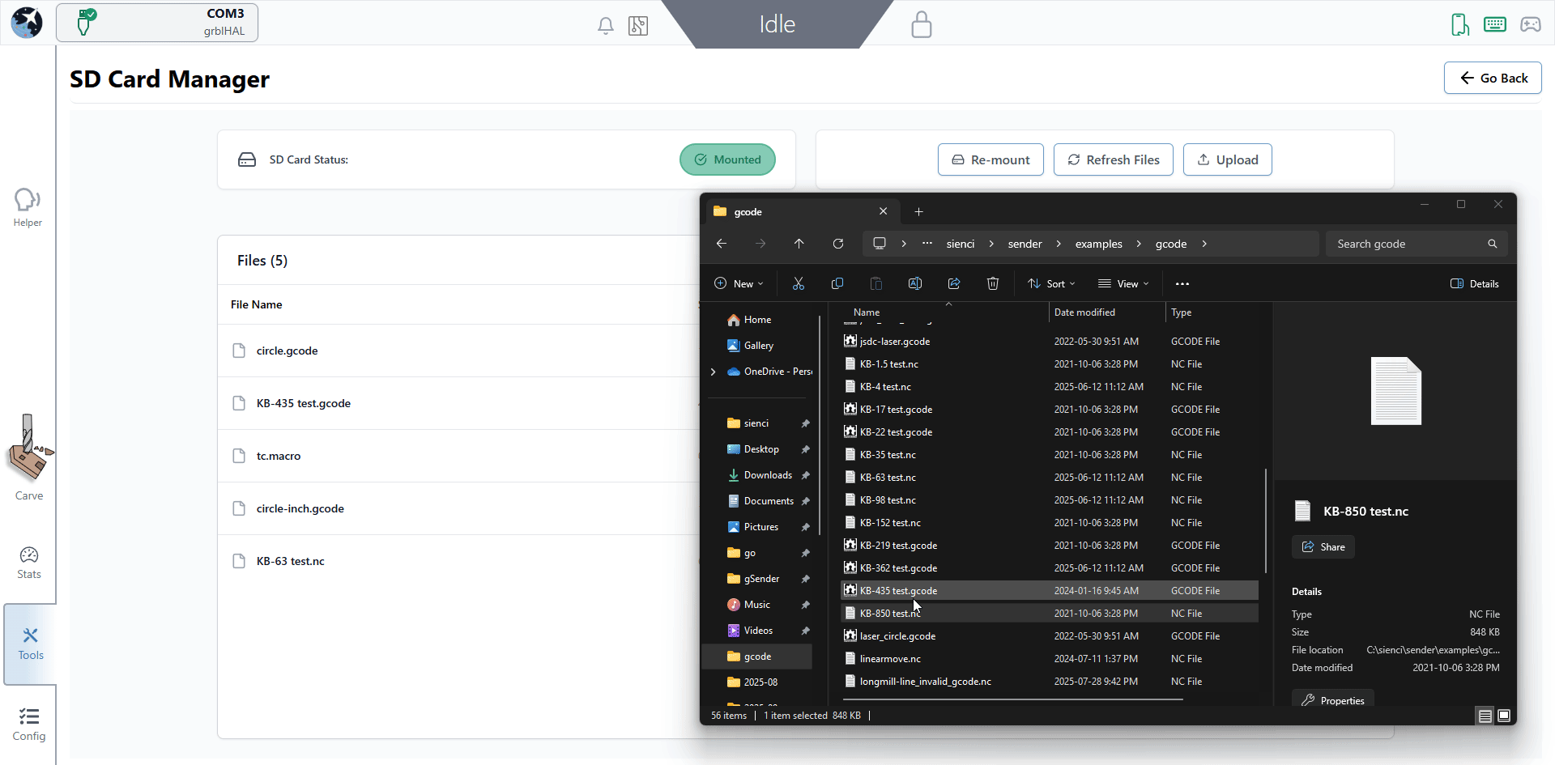Image resolution: width=1555 pixels, height=765 pixels.
Task: Expand the OneDrive tree item
Action: 714,372
